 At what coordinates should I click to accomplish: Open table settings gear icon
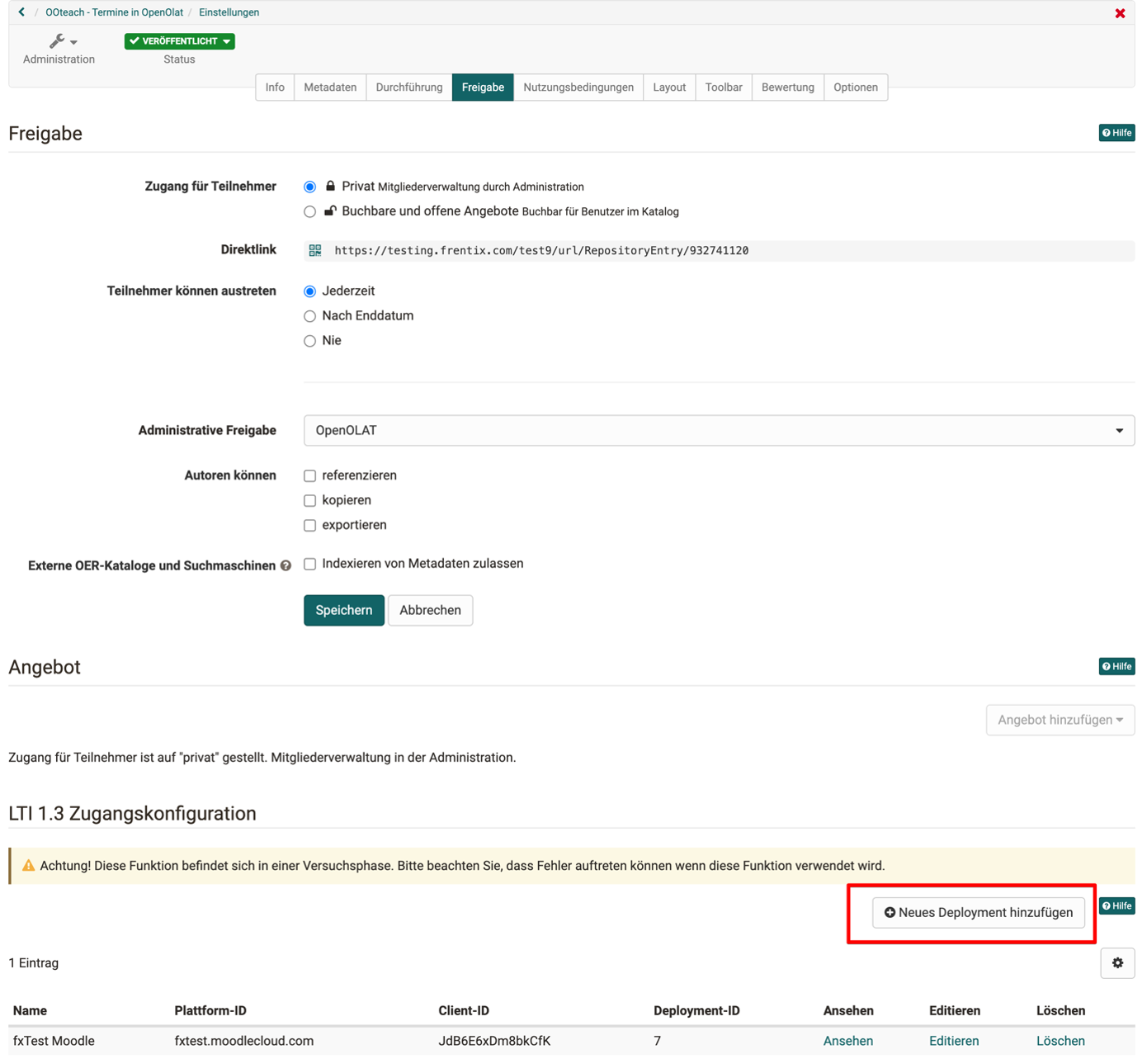coord(1117,963)
